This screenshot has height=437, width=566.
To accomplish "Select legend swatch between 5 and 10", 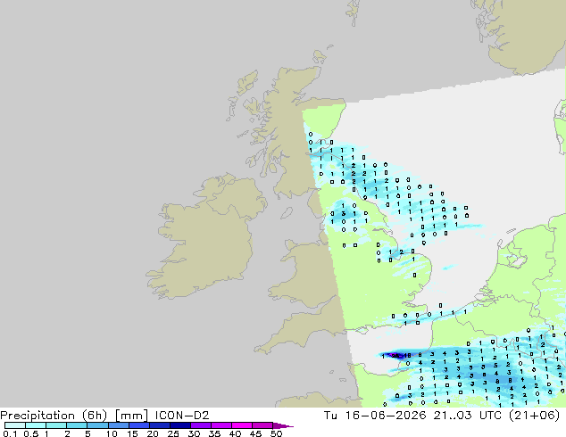I will pos(98,425).
